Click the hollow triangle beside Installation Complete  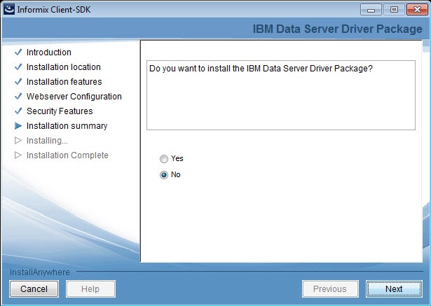click(18, 155)
